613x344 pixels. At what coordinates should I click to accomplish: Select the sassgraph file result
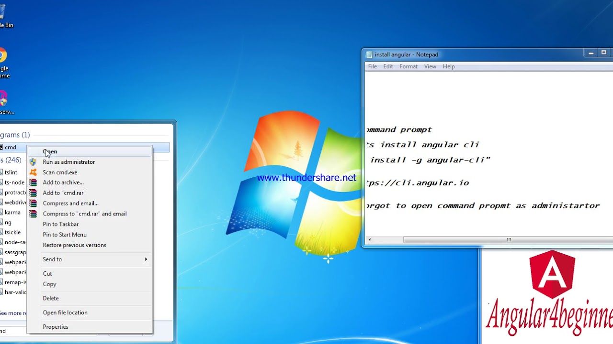13,252
